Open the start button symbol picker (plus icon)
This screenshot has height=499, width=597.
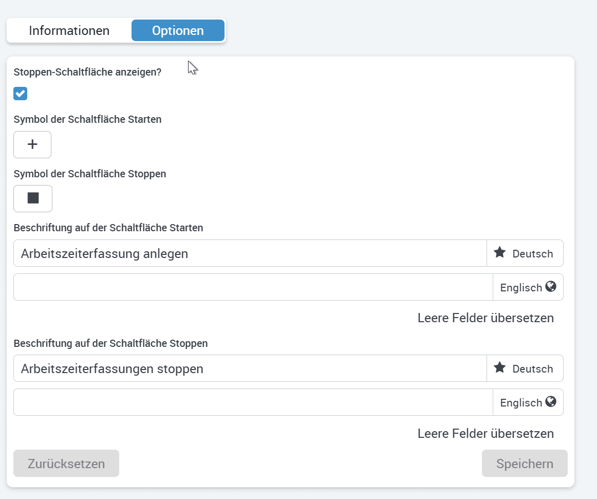(32, 144)
